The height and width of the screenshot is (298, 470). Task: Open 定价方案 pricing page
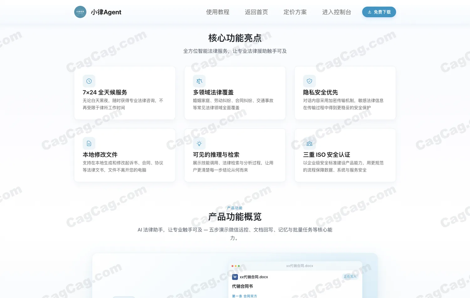click(x=295, y=12)
